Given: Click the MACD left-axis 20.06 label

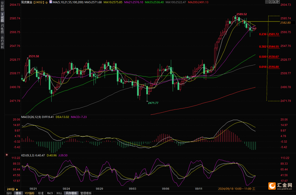Looking at the screenshot, I should 16,119.
